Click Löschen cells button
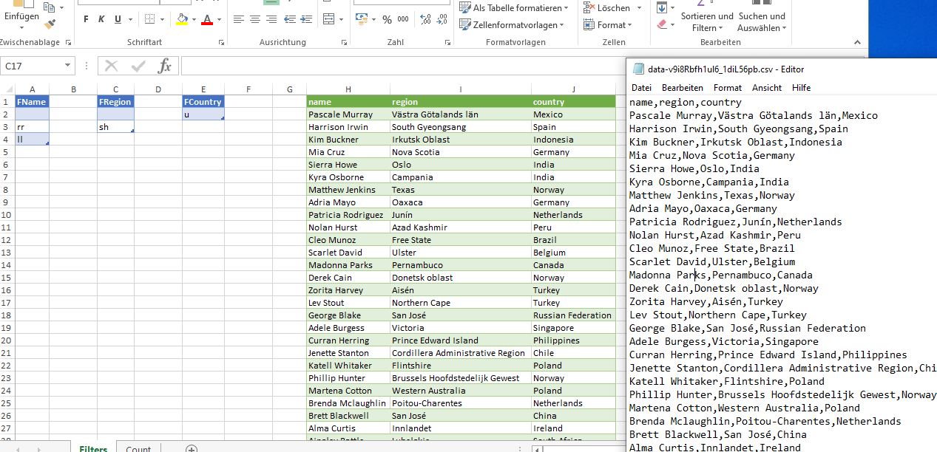The image size is (937, 452). [607, 7]
